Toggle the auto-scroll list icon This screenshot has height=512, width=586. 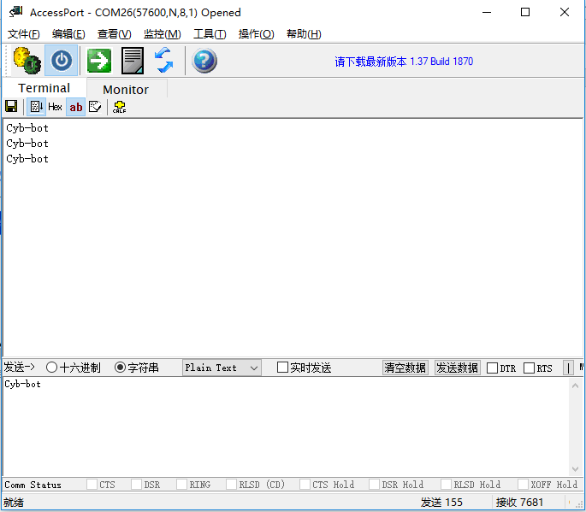coord(36,107)
